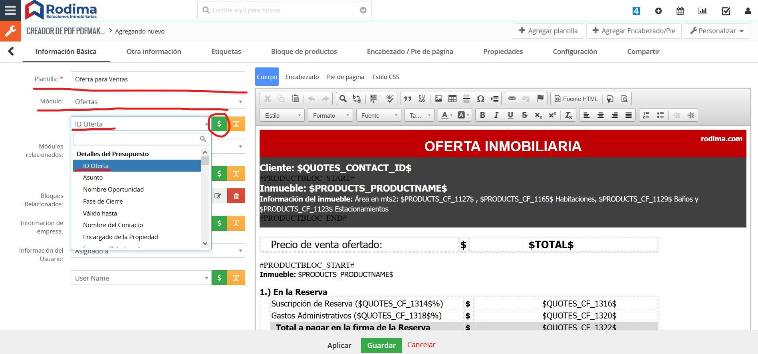The image size is (758, 354).
Task: Expand the Formato dropdown
Action: 330,115
